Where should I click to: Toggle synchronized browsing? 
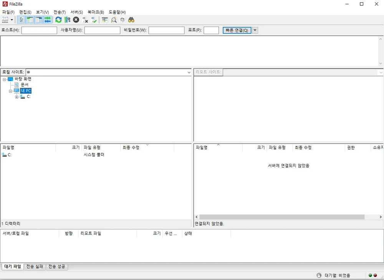(122, 20)
